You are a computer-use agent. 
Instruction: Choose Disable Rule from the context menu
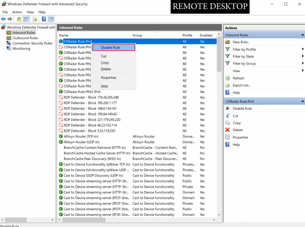tap(114, 47)
